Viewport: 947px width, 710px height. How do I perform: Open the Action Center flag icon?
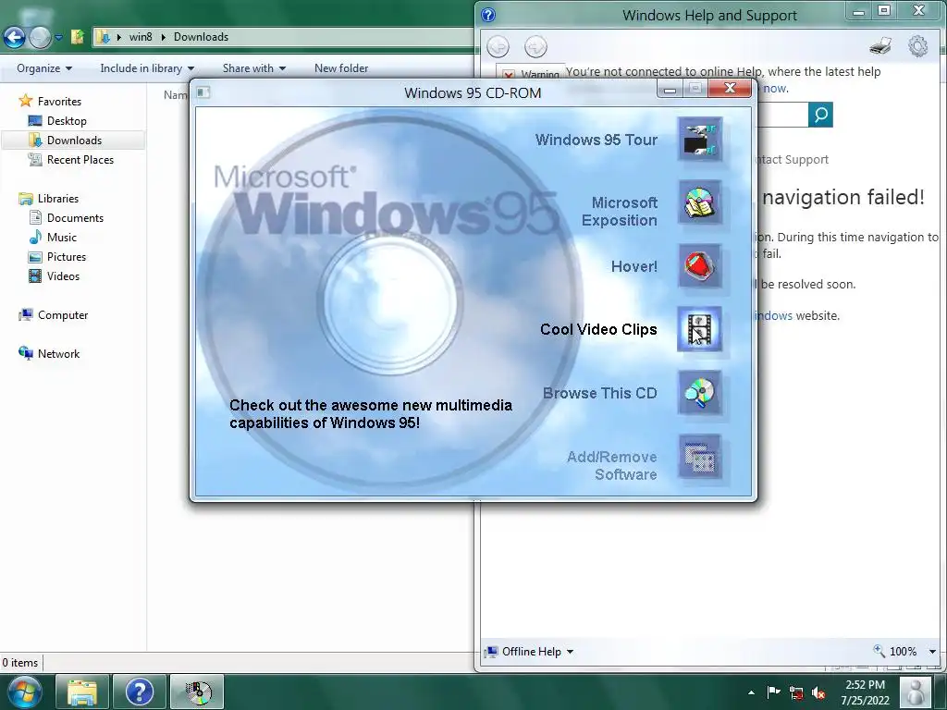tap(773, 692)
